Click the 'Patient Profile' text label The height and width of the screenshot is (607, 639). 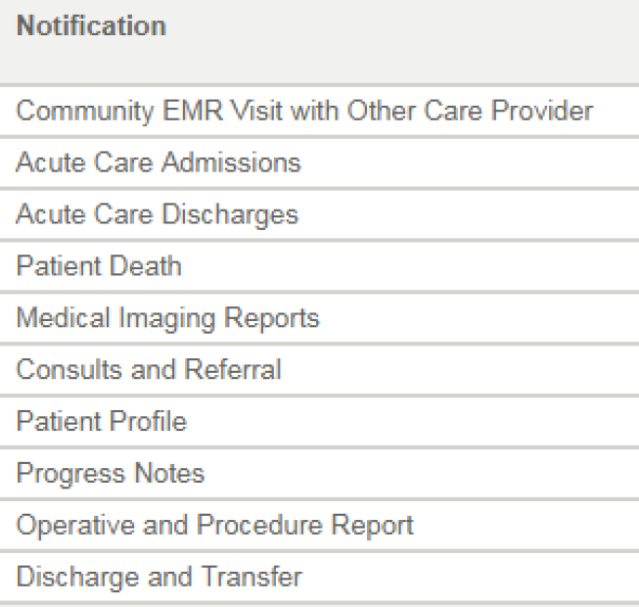tap(101, 421)
